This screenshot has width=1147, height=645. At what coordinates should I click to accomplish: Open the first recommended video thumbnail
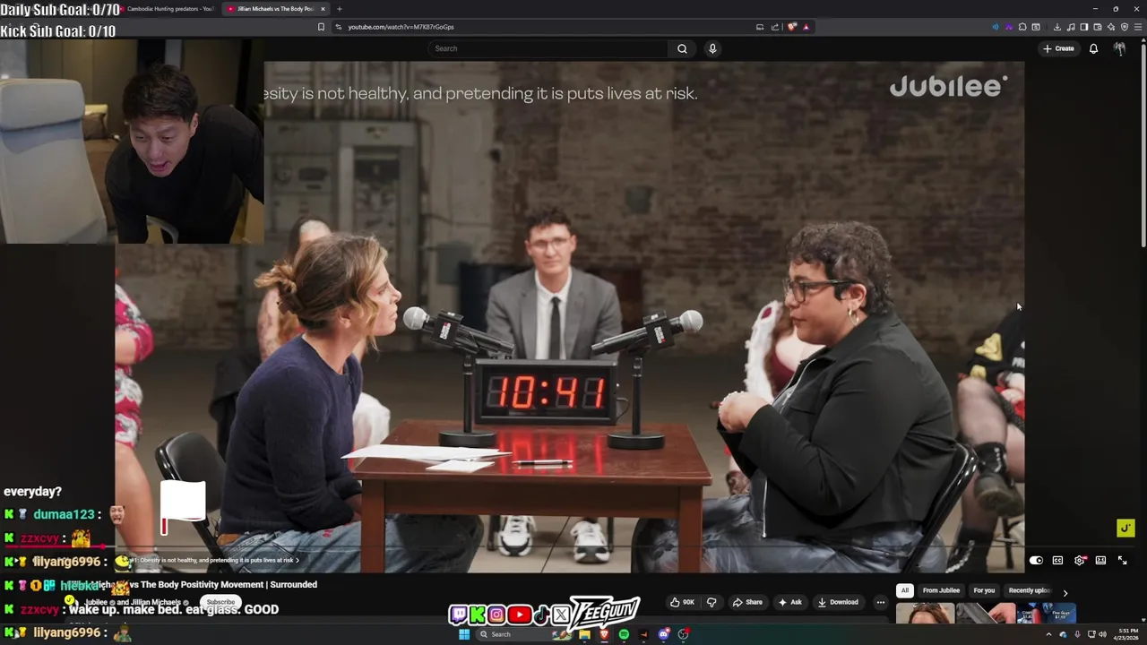click(x=926, y=614)
